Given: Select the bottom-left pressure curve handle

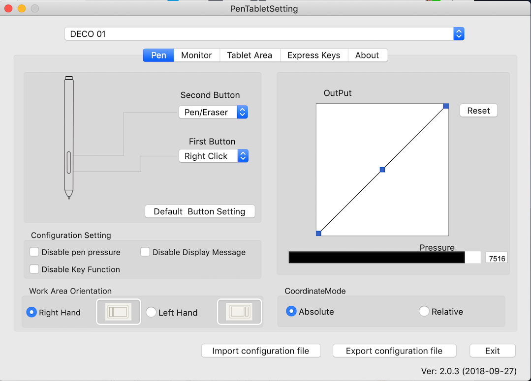Looking at the screenshot, I should click(318, 233).
